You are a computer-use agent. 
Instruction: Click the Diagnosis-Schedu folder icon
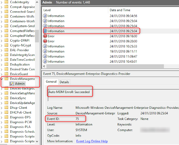(x=6, y=132)
